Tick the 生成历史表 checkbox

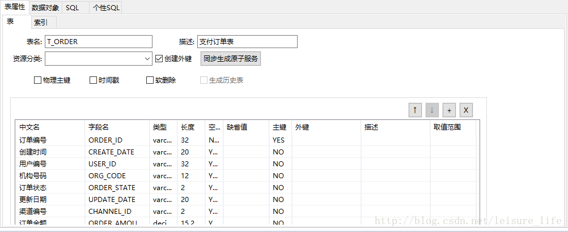click(x=204, y=80)
